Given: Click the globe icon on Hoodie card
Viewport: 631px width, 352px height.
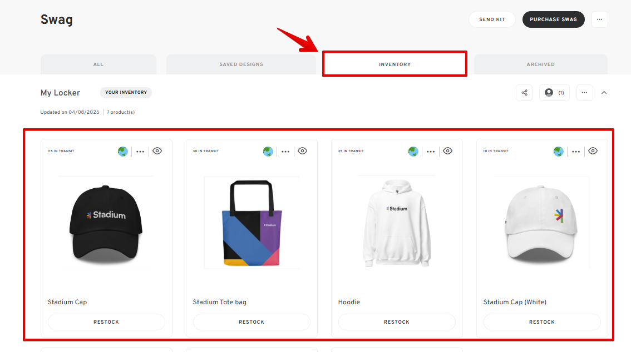Looking at the screenshot, I should pos(413,152).
